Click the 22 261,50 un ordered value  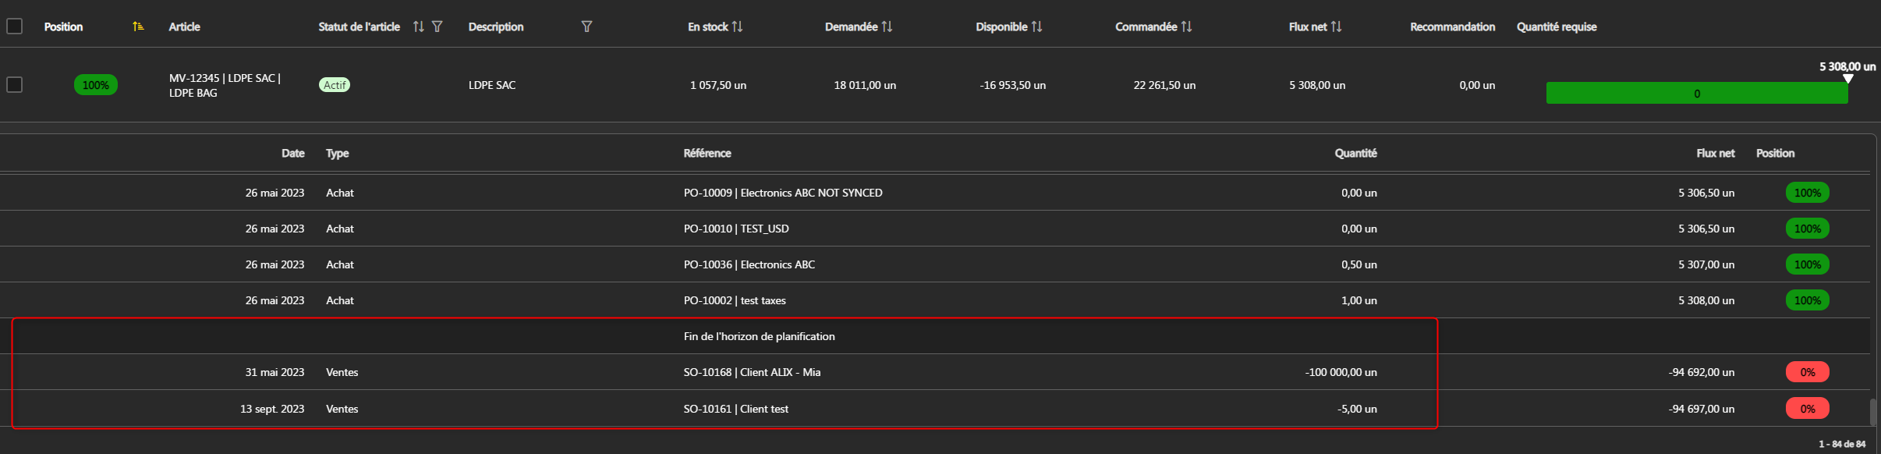[1164, 85]
